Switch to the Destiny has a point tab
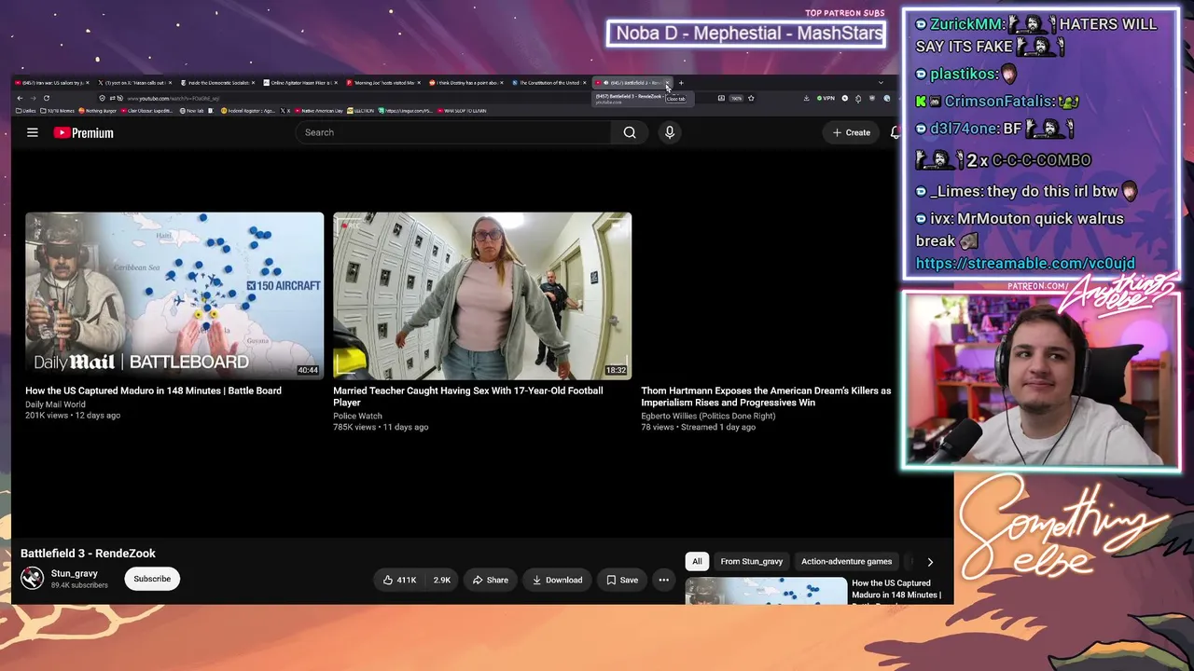1194x671 pixels. pyautogui.click(x=465, y=83)
